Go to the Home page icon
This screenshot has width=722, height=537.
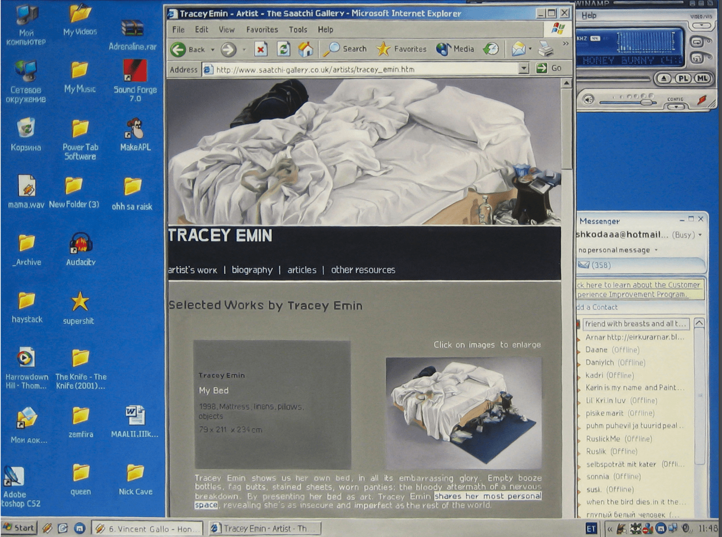click(x=306, y=49)
